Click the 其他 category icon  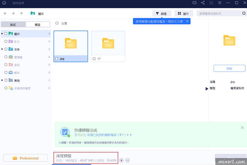click(x=11, y=80)
